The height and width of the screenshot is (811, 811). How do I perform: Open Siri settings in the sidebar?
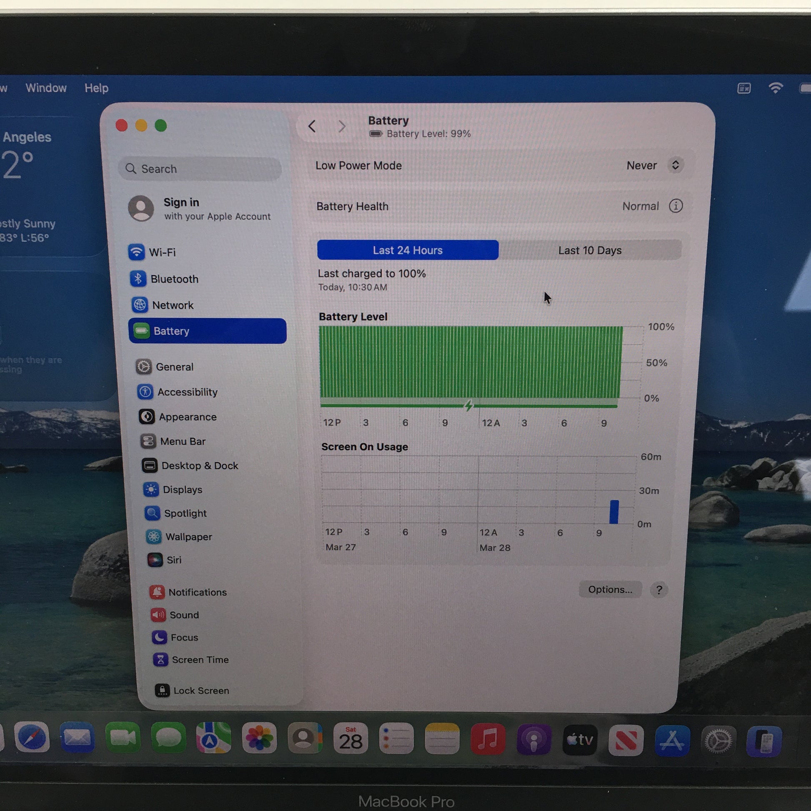[173, 560]
